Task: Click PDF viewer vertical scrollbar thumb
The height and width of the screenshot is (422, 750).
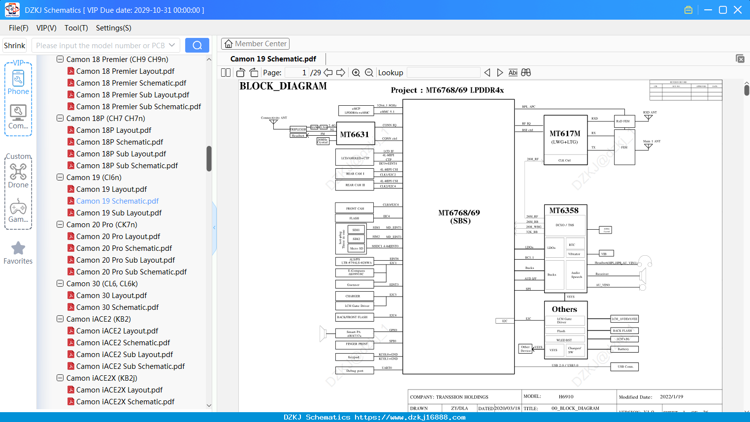Action: pyautogui.click(x=747, y=90)
